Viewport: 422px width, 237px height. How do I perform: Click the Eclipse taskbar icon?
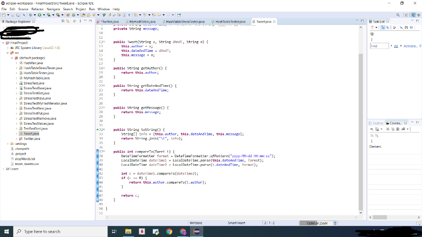pos(197,231)
